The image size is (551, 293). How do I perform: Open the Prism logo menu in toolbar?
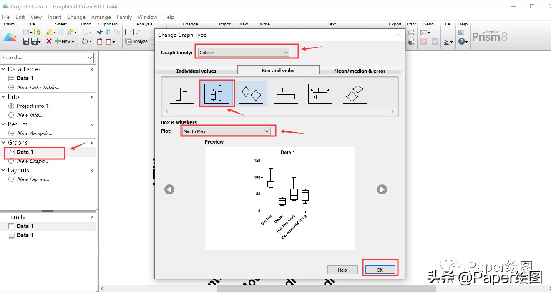10,37
